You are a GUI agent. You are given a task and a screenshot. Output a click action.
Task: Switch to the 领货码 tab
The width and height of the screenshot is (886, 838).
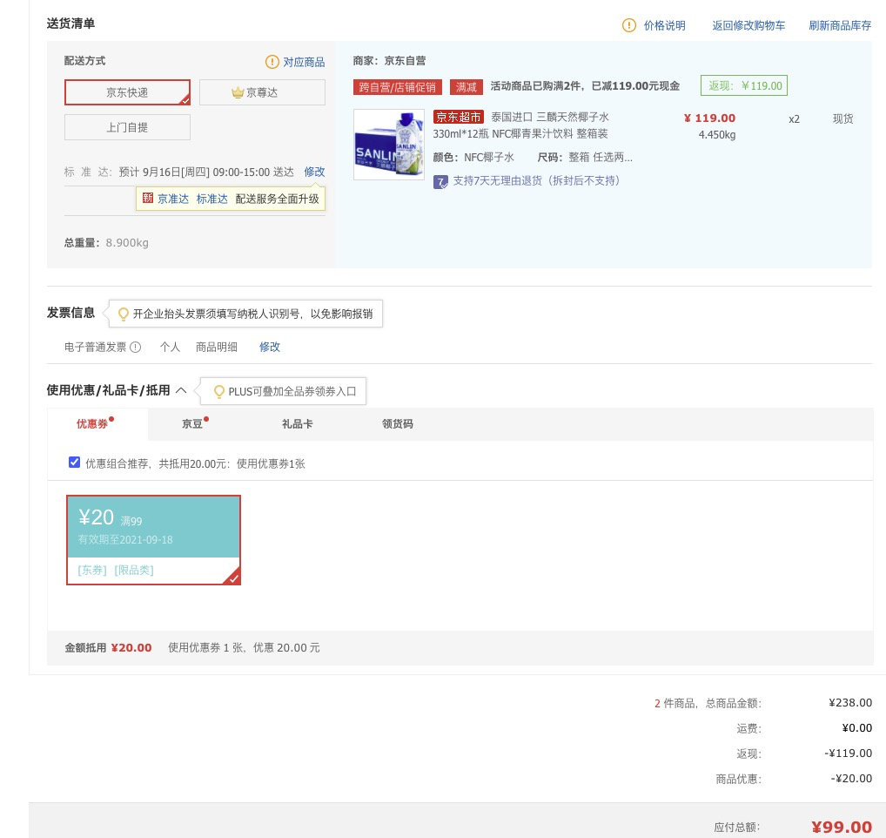tap(398, 424)
